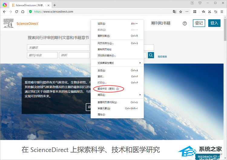Click the translate page icon in address bar
This screenshot has width=227, height=160.
174,12
